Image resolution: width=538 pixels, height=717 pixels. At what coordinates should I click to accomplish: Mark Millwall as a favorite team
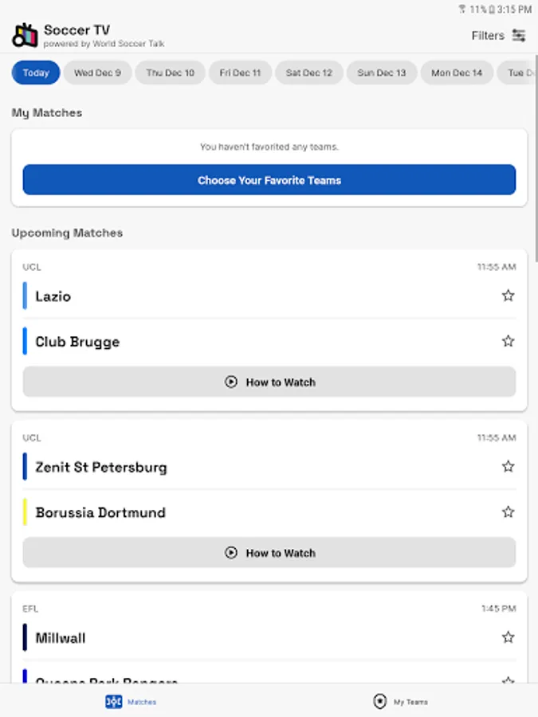point(508,637)
